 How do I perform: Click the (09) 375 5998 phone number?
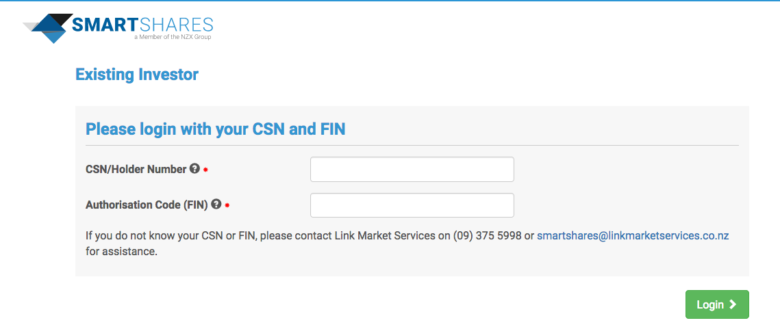[487, 235]
